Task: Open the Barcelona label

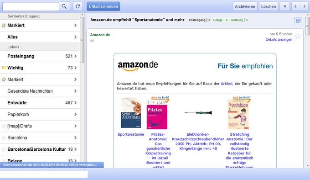Action: click(x=40, y=138)
